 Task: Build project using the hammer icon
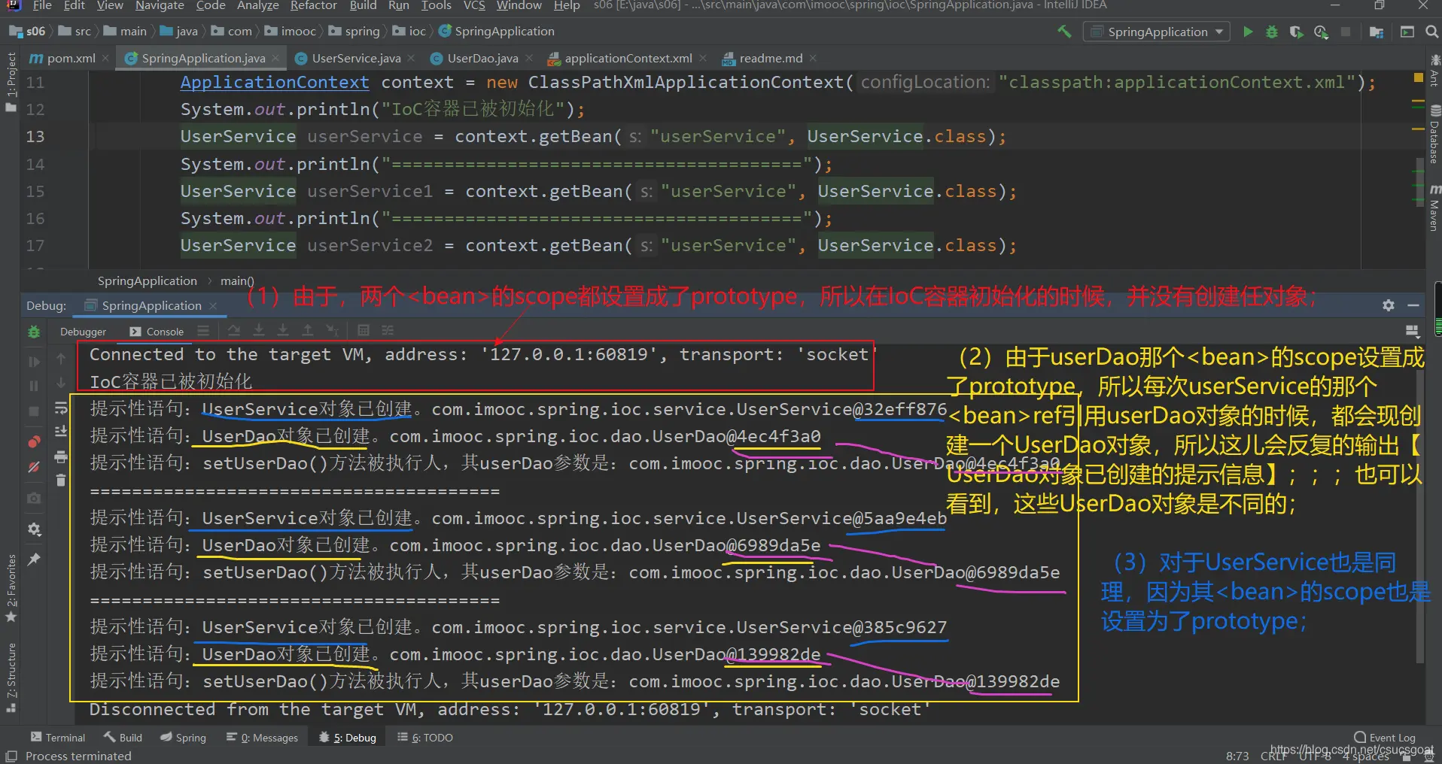tap(1064, 32)
